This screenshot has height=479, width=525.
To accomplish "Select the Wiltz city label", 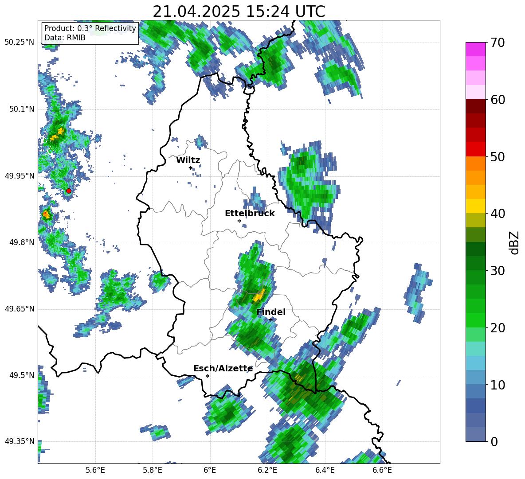I will (188, 160).
